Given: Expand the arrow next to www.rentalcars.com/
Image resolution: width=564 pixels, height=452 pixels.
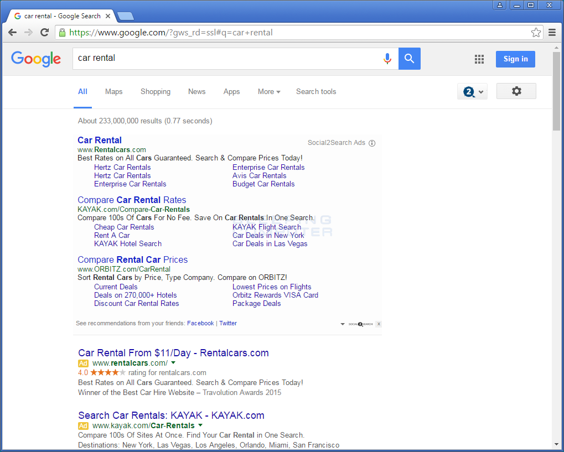Looking at the screenshot, I should pos(173,363).
